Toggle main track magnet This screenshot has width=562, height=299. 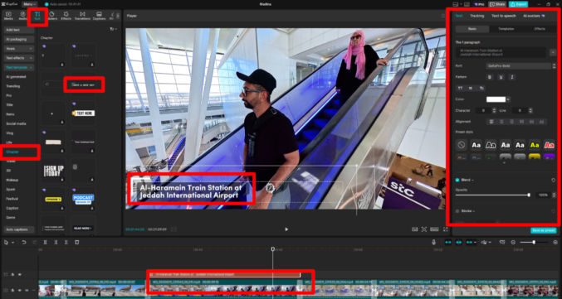pyautogui.click(x=448, y=242)
